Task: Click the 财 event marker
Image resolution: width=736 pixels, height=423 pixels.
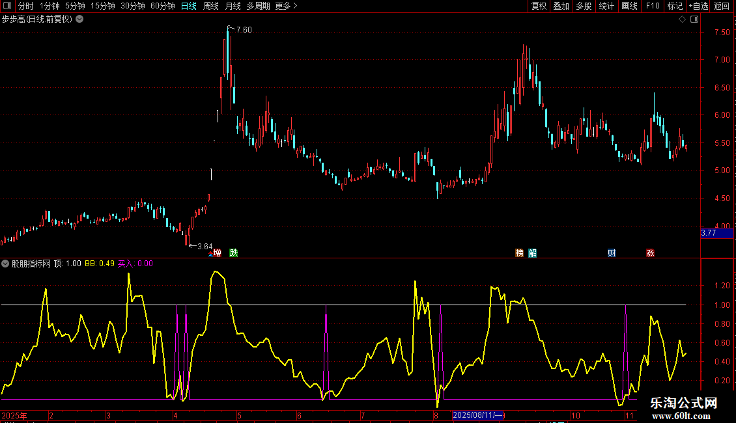Action: pyautogui.click(x=612, y=252)
